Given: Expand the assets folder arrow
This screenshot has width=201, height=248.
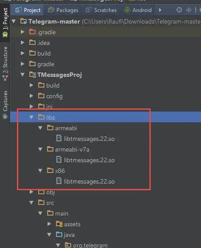Looking at the screenshot, I should point(49,224).
